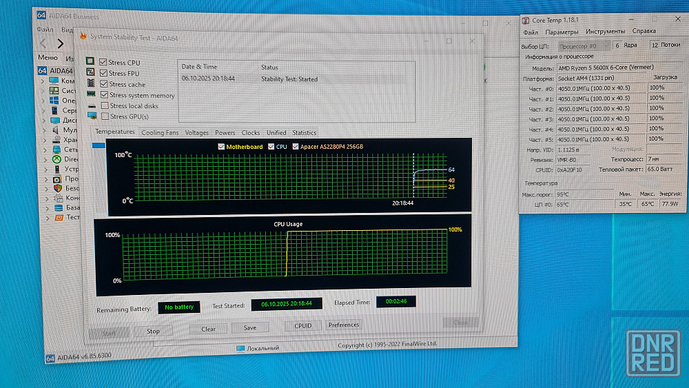Enable the Stress local disks checkbox
The image size is (689, 388).
click(105, 105)
